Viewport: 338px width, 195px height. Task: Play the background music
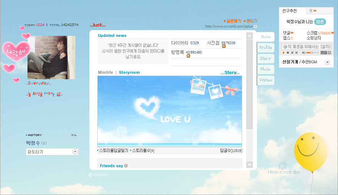284,52
